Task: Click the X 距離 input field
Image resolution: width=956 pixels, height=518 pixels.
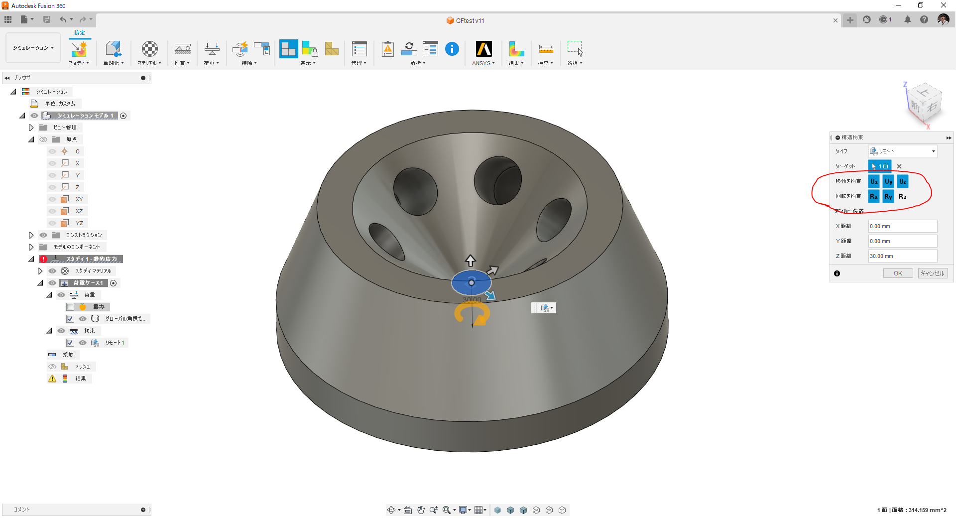Action: point(903,226)
